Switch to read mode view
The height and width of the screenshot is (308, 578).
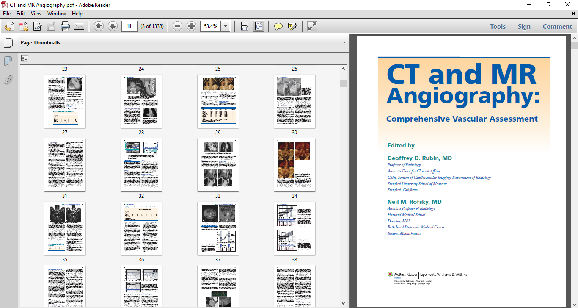[312, 26]
